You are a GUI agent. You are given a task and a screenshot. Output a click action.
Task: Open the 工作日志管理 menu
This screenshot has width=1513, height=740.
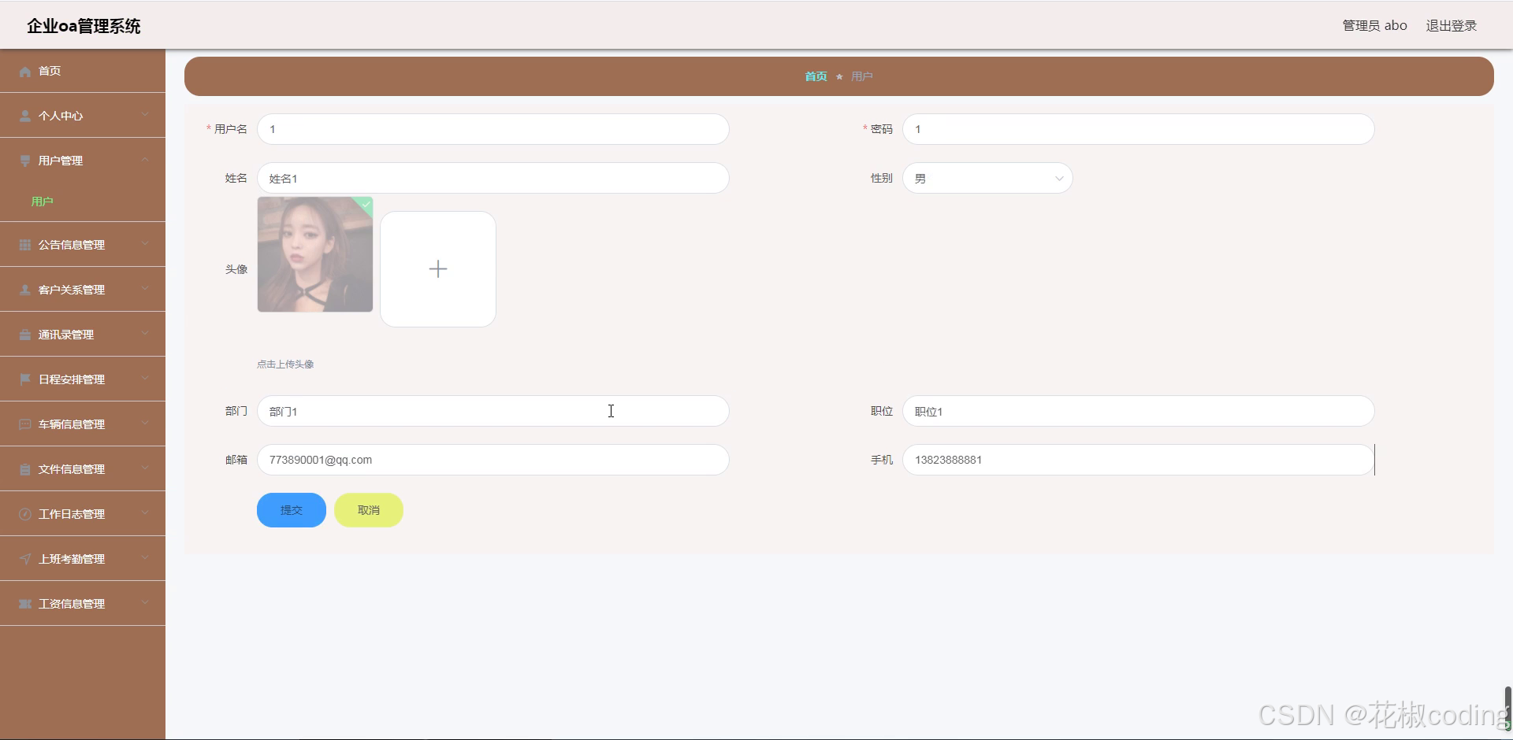tap(83, 514)
